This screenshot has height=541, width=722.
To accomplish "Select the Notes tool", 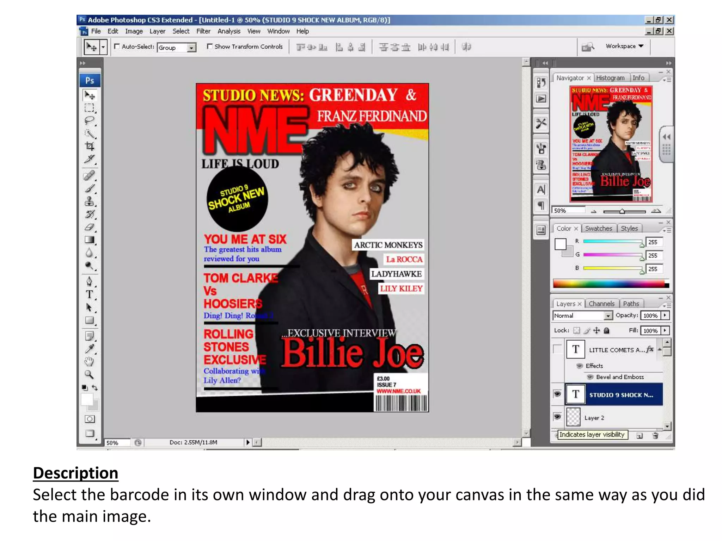I will pos(90,336).
